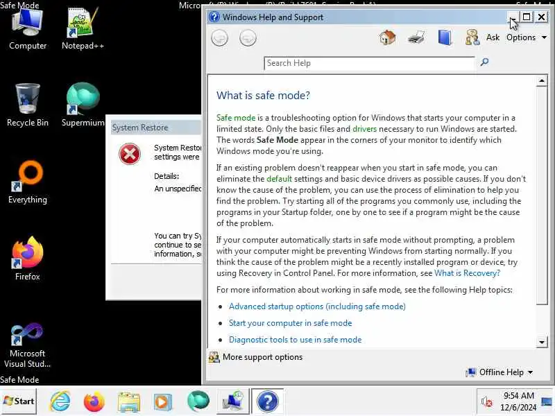Open Windows Media Player from taskbar
This screenshot has height=416, width=555.
click(163, 401)
